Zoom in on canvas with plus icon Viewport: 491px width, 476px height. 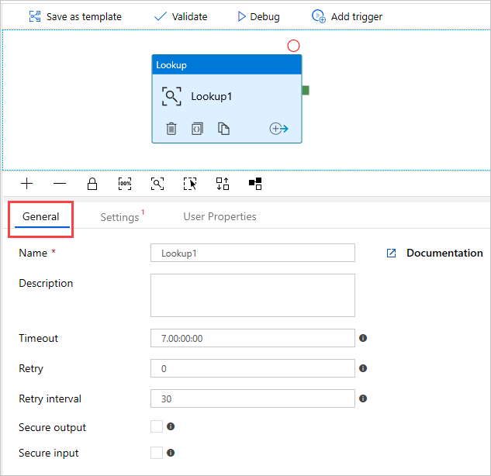[27, 184]
